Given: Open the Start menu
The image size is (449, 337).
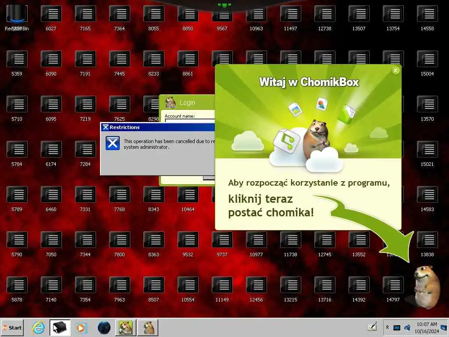Looking at the screenshot, I should (x=12, y=328).
